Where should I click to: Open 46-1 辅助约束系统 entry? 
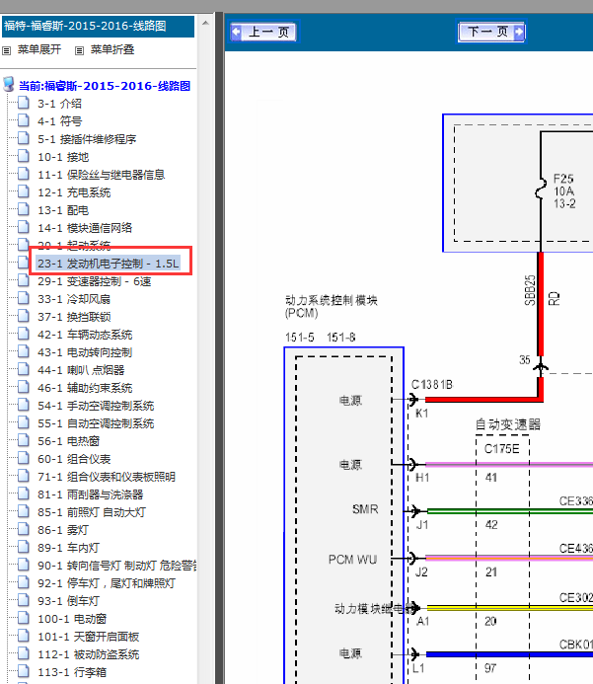click(x=85, y=388)
